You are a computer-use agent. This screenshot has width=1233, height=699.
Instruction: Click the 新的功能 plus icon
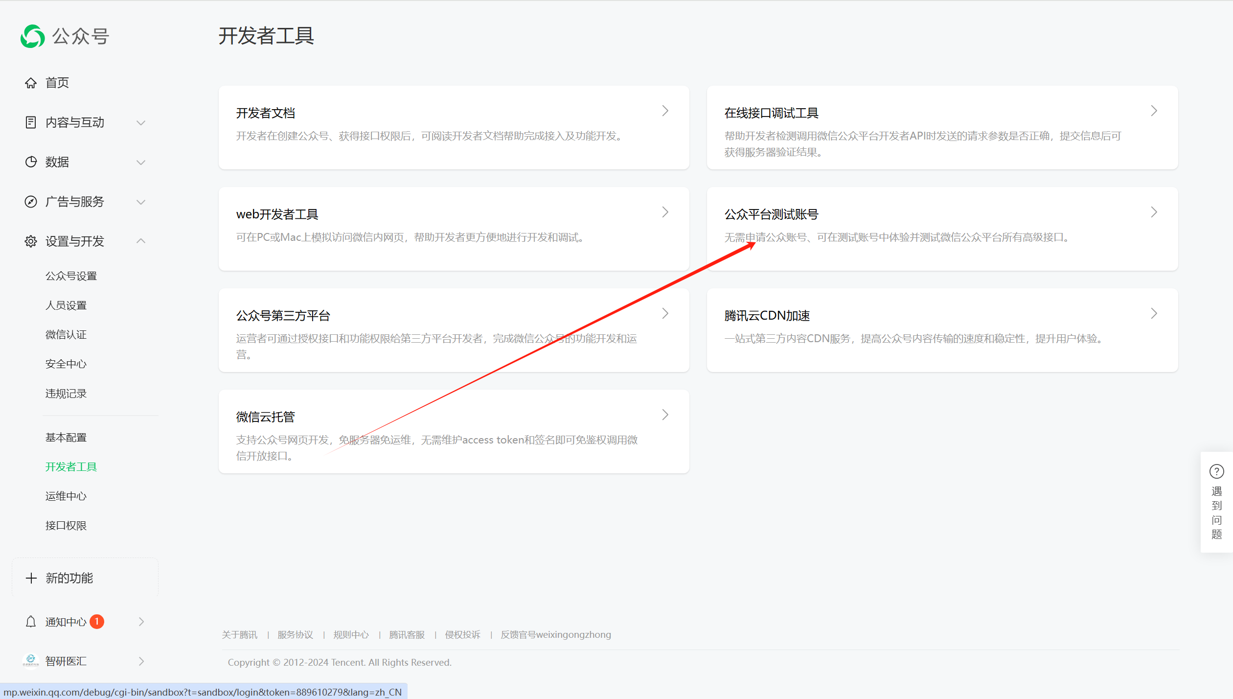point(31,578)
